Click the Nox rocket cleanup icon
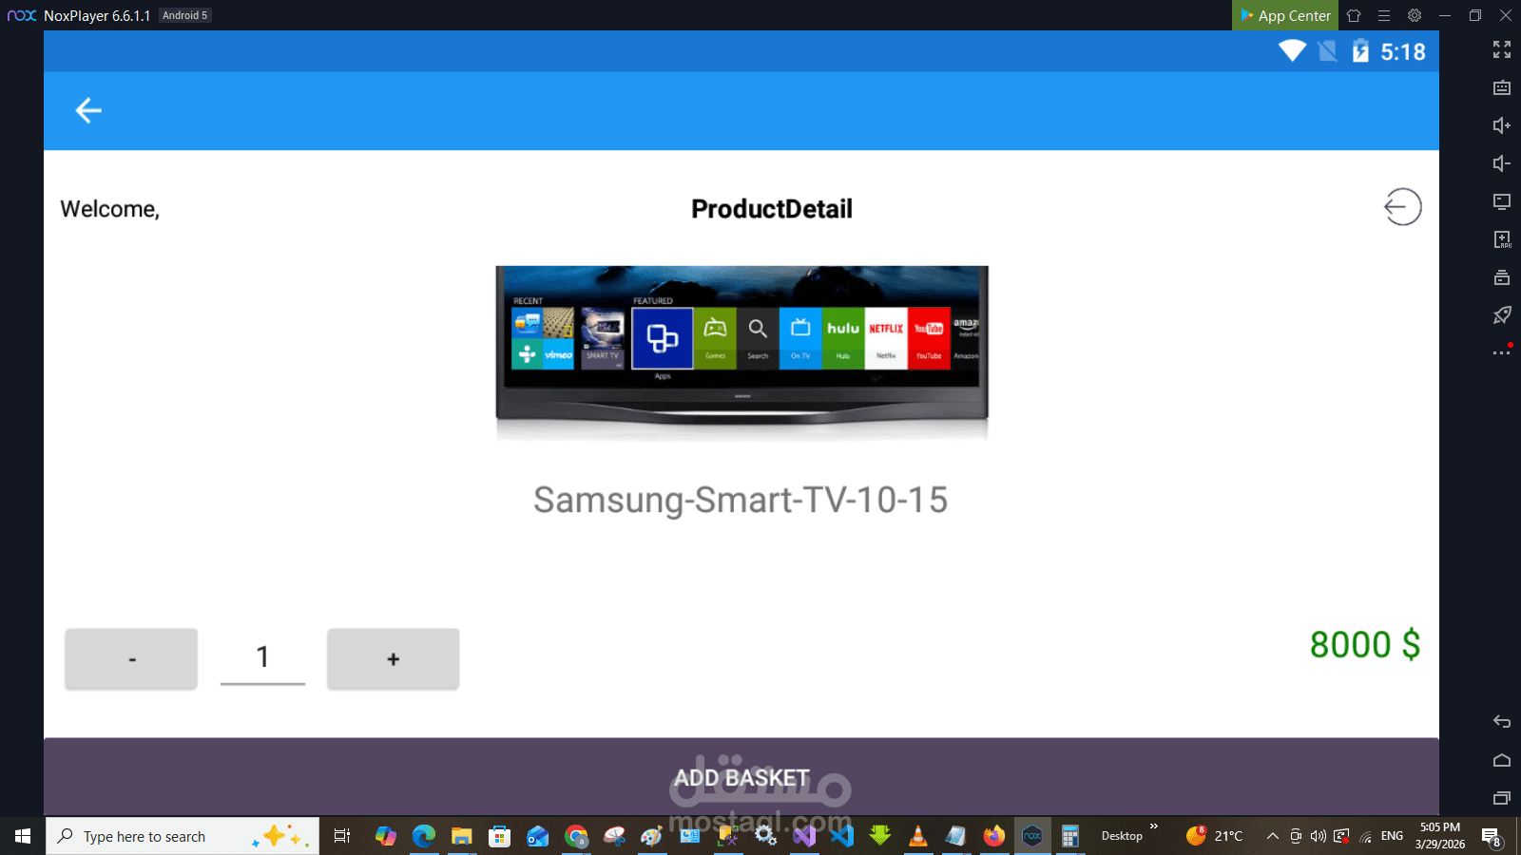This screenshot has height=855, width=1521. coord(1502,314)
